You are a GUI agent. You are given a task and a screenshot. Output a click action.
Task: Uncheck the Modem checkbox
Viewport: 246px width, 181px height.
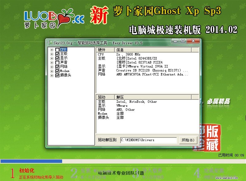pos(57,71)
